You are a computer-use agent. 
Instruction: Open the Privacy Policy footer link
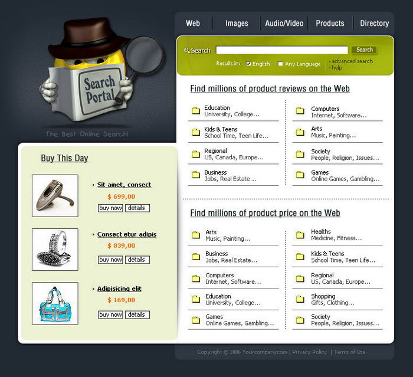tap(309, 352)
